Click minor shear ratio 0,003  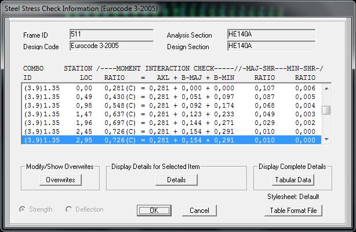pos(305,114)
